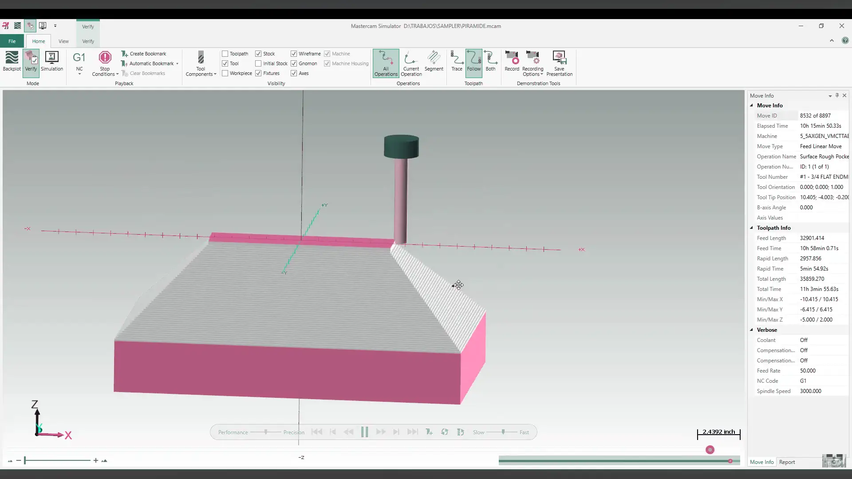
Task: Click Create Bookmark button
Action: [144, 54]
